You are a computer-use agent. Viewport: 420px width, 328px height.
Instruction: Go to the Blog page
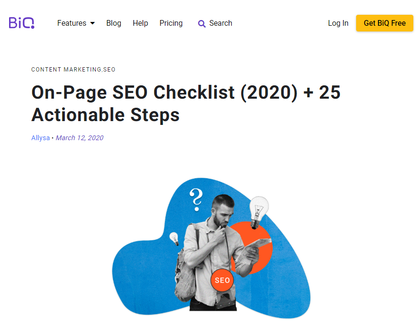113,23
